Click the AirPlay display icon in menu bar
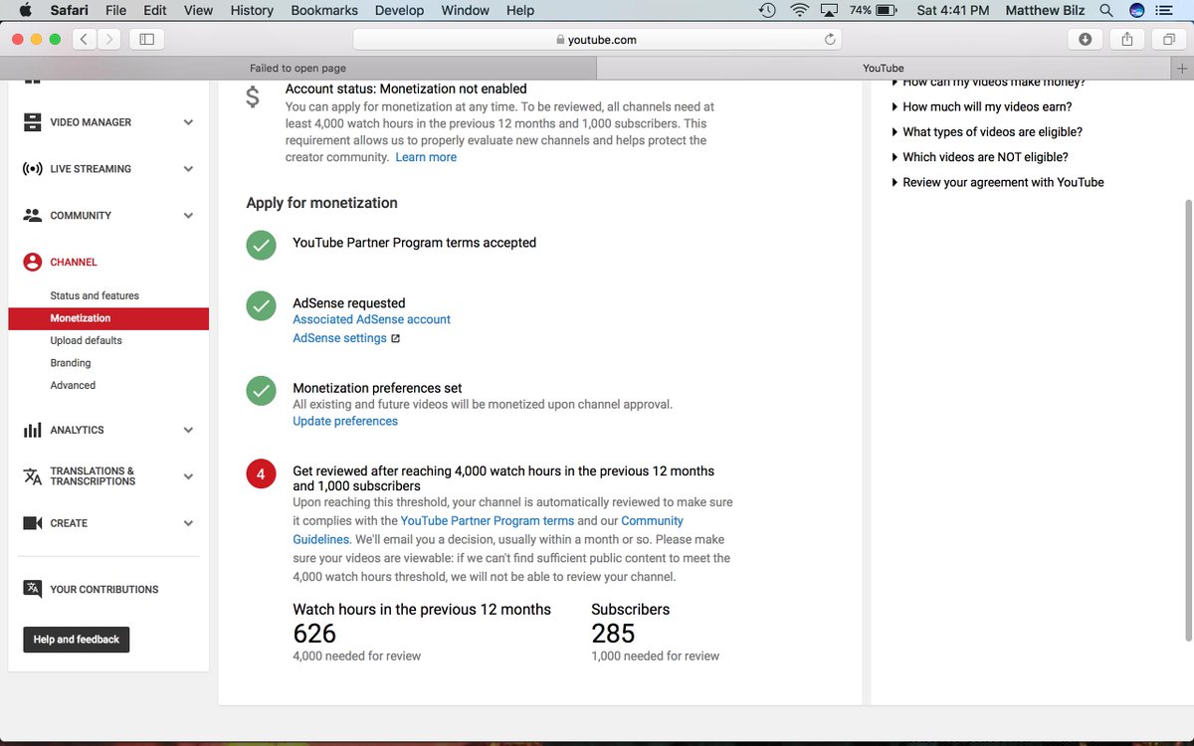The width and height of the screenshot is (1194, 746). 830,10
